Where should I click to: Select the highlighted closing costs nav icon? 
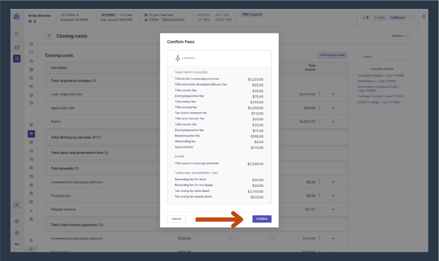point(31,134)
